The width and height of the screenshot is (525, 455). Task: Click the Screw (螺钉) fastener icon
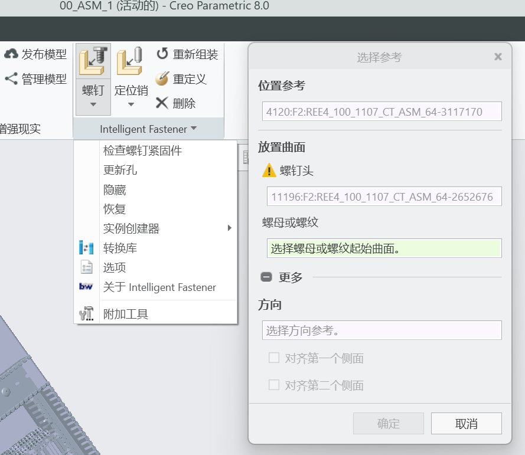(x=93, y=61)
